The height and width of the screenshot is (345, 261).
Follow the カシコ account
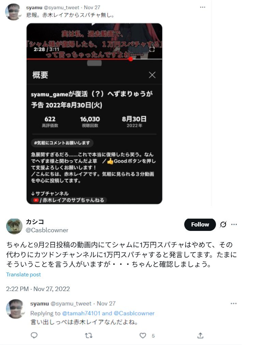click(200, 224)
